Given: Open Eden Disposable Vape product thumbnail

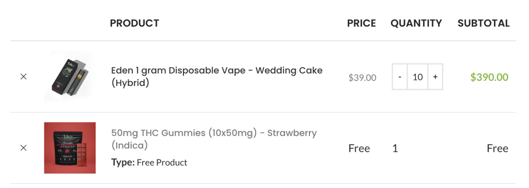Looking at the screenshot, I should coord(70,77).
